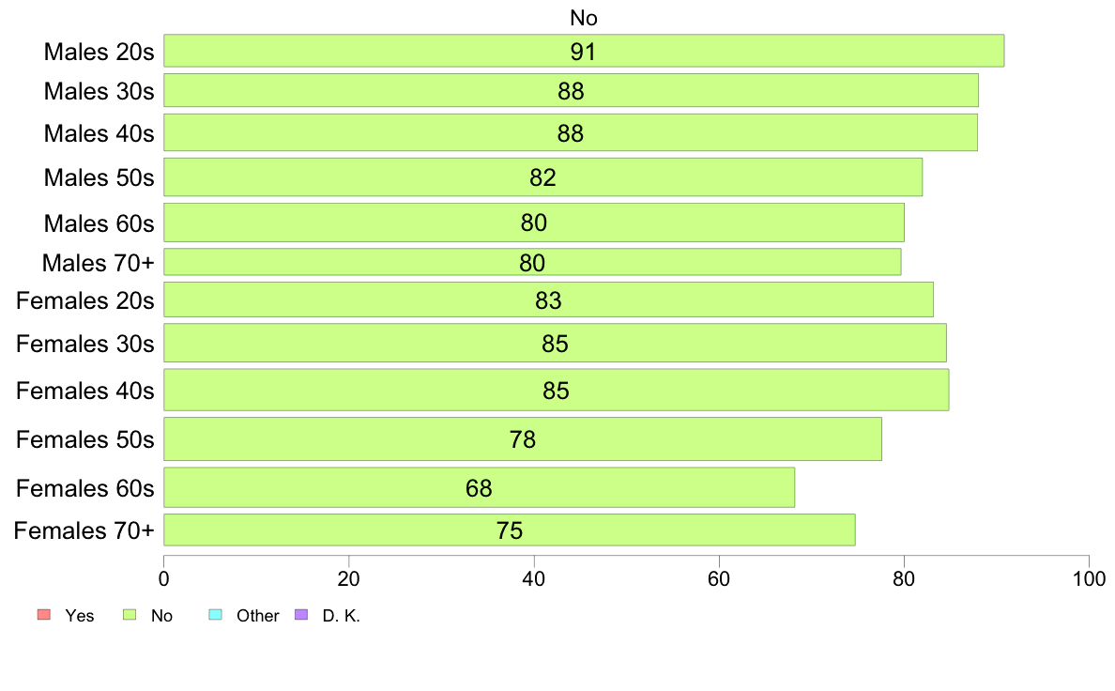Click the Males 60s axis label

(99, 223)
